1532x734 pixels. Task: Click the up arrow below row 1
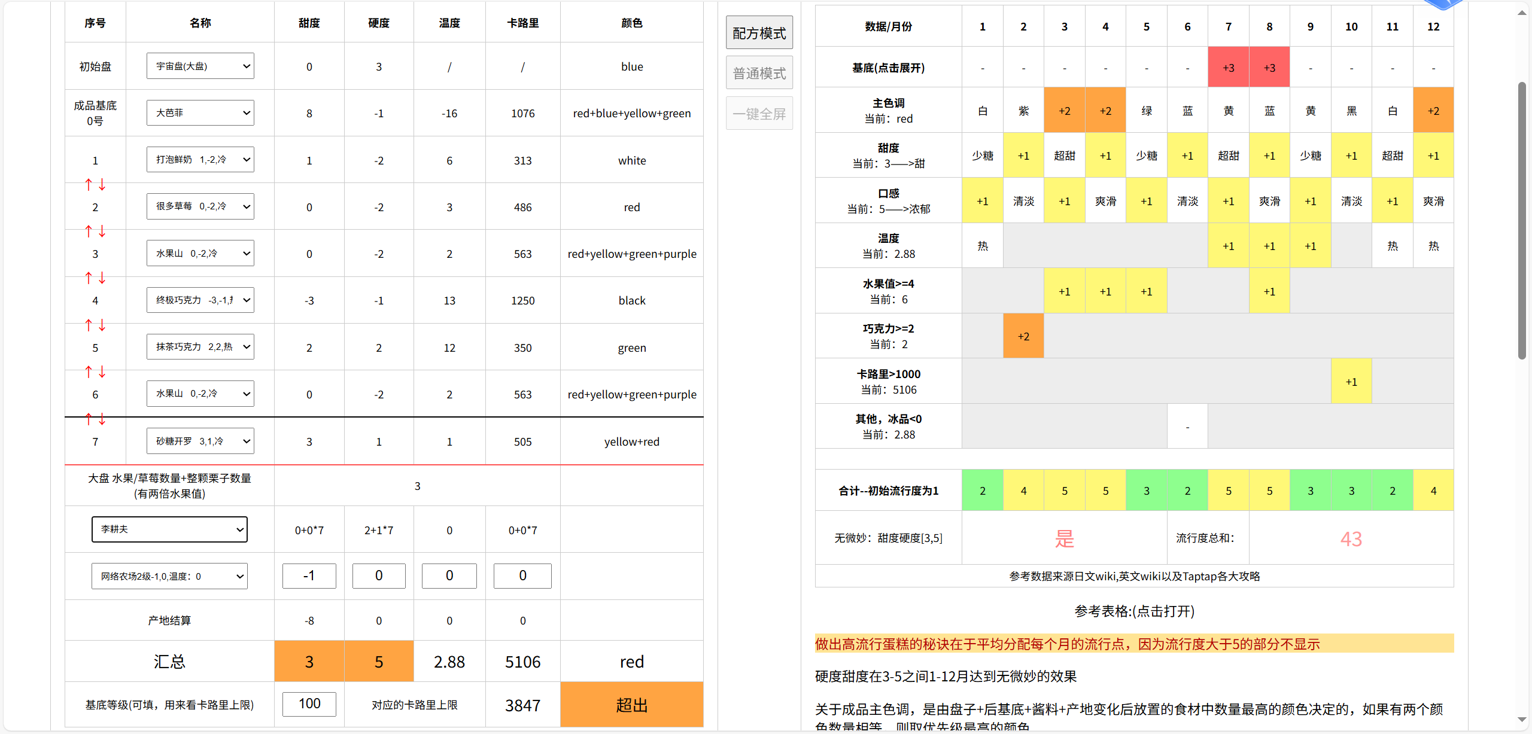click(89, 185)
